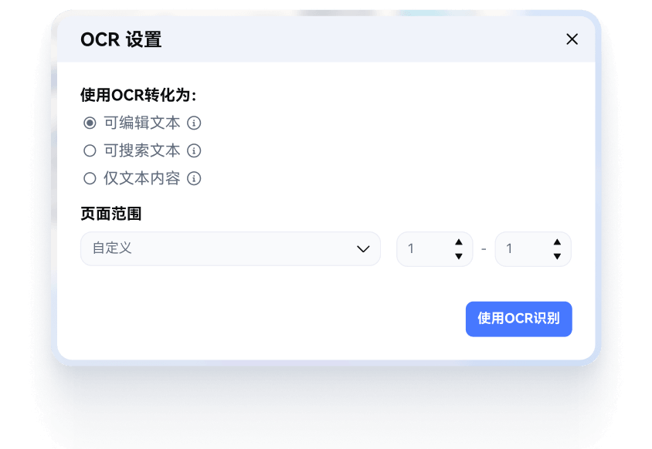Choose the 仅文本内容 radio option
The height and width of the screenshot is (449, 652).
pyautogui.click(x=90, y=178)
